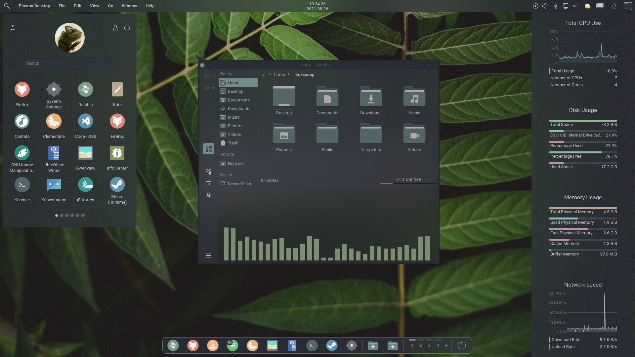Click the launcher's power icon beside the lock
635x357 pixels.
coord(127,28)
